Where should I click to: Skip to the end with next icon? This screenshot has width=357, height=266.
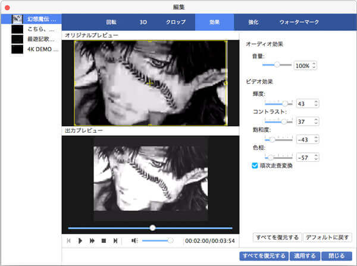pos(115,240)
